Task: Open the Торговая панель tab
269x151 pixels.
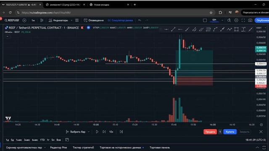Action: pyautogui.click(x=160, y=147)
